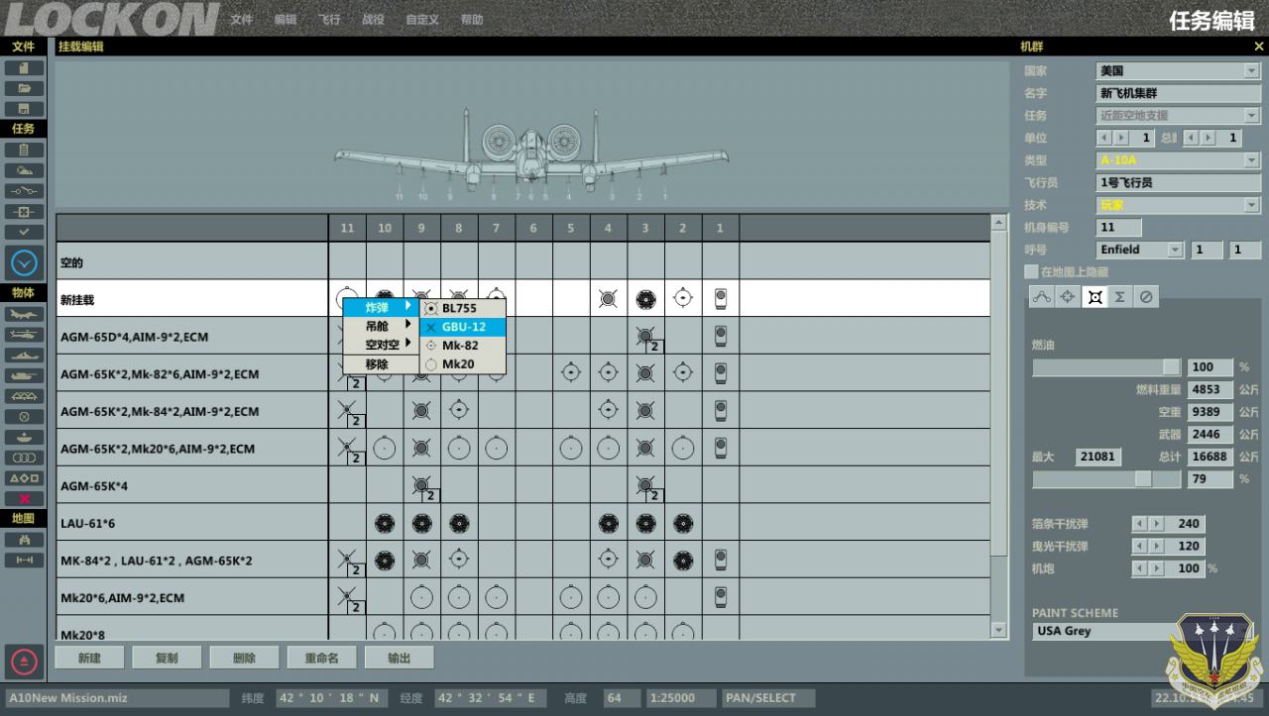Open the weather cloud icon
This screenshot has height=716, width=1269.
pyautogui.click(x=24, y=170)
